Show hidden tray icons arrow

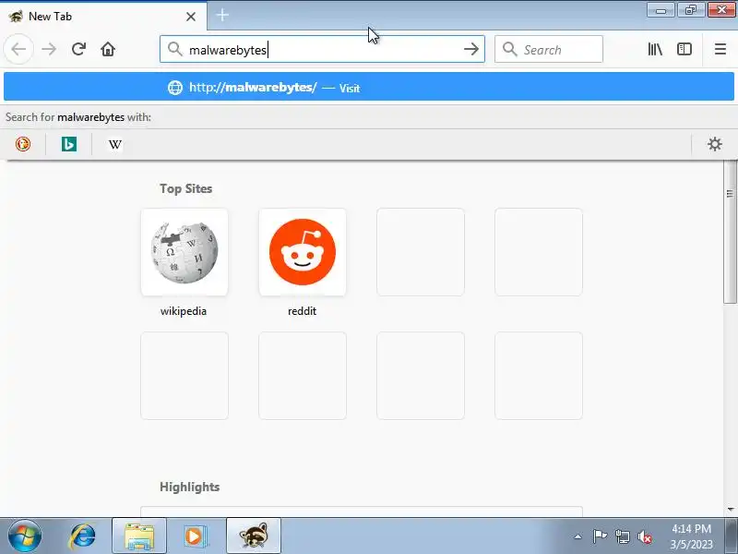click(578, 536)
